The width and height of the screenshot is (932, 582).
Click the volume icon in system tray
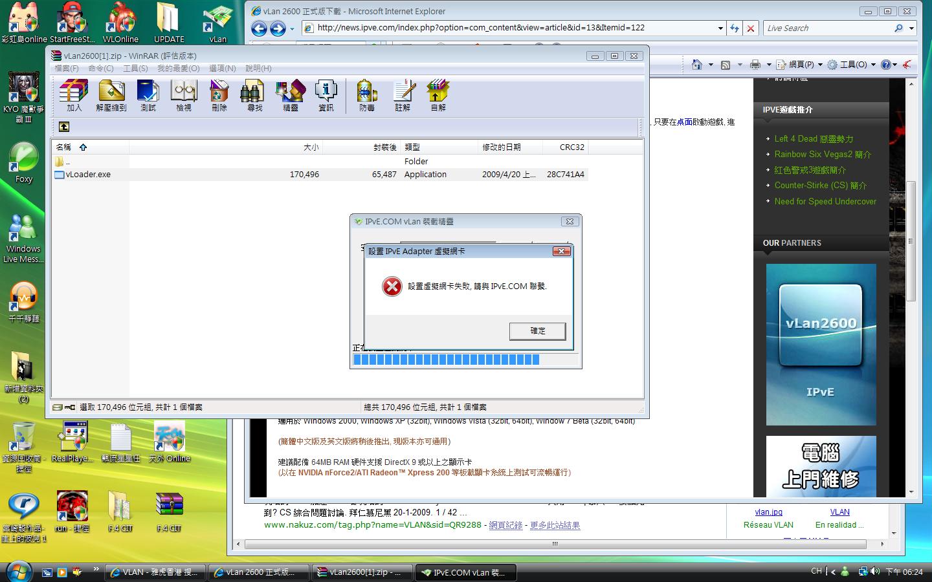pyautogui.click(x=875, y=572)
